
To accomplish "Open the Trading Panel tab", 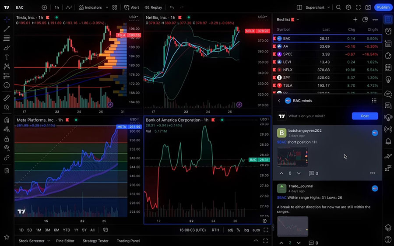I will tap(128, 241).
